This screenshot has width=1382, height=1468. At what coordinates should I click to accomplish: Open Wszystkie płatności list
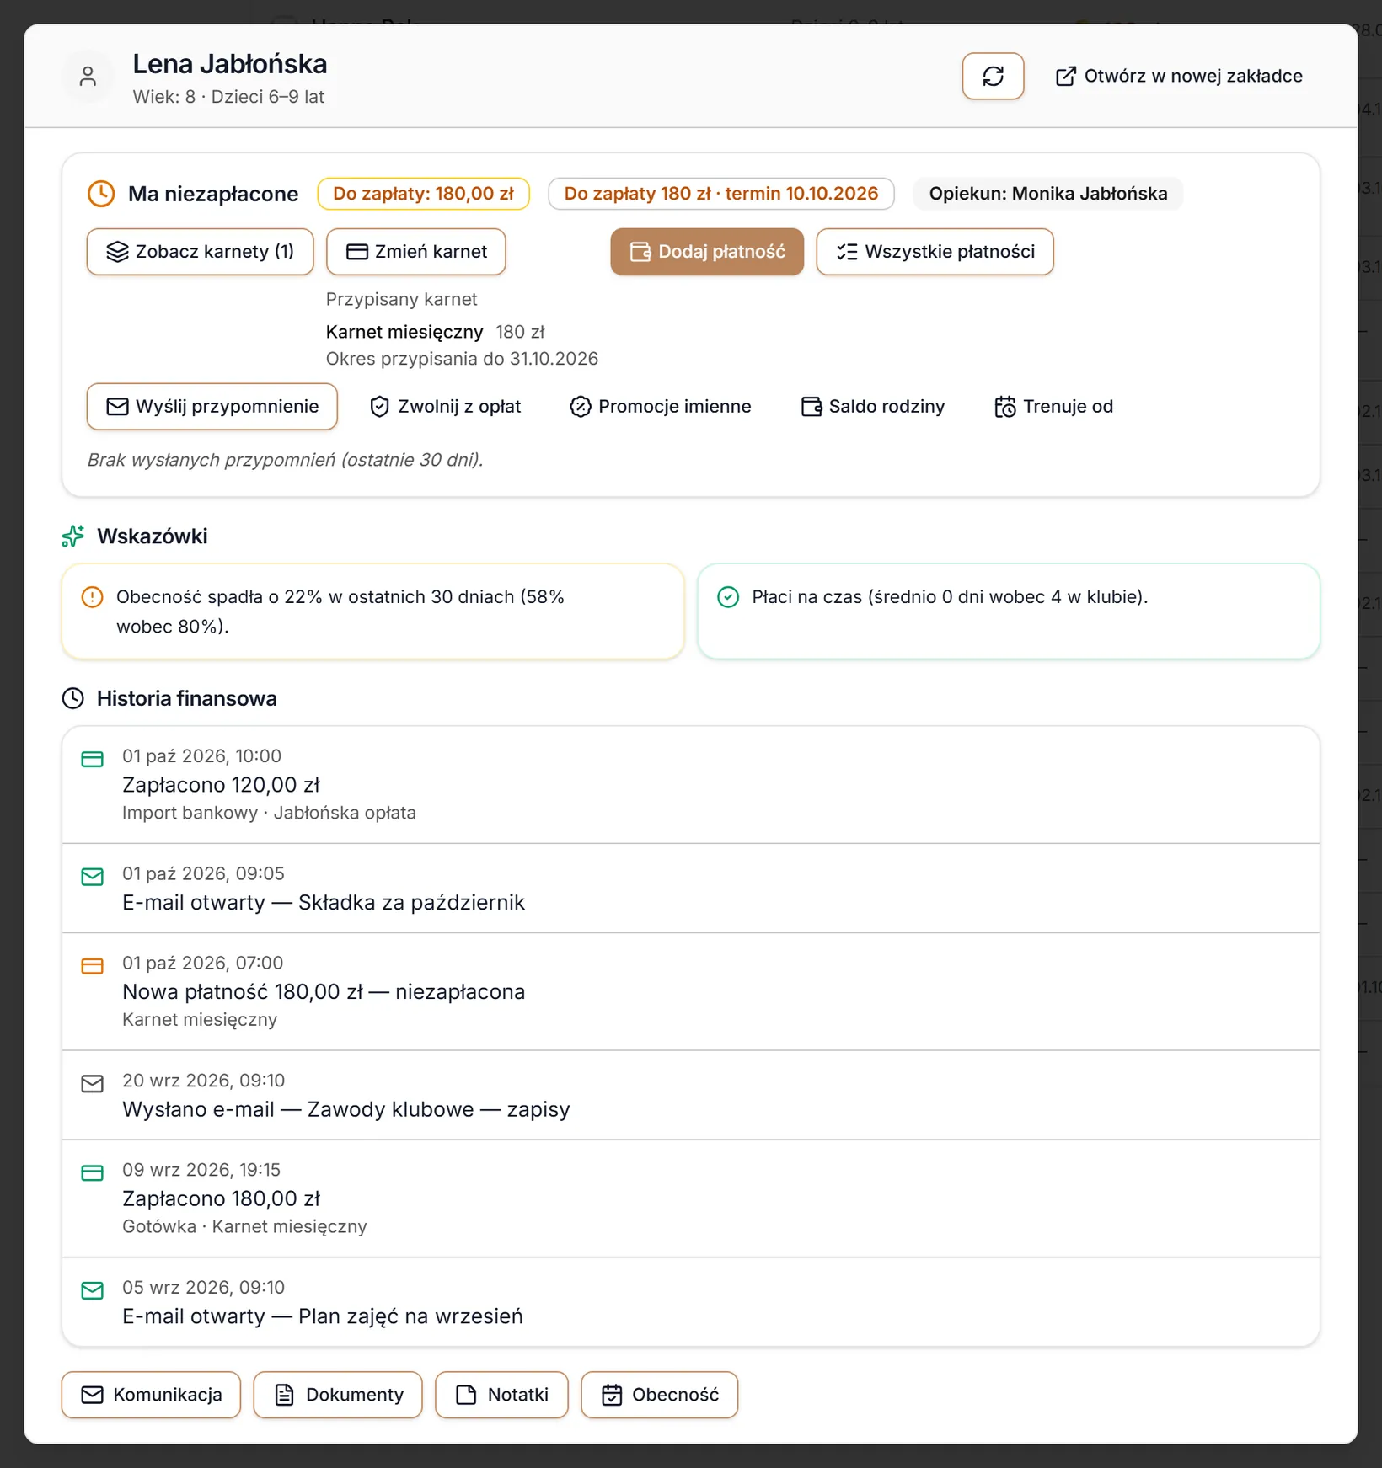point(935,252)
